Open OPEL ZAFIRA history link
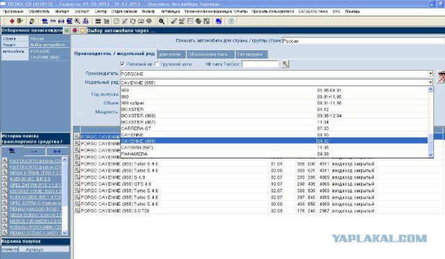 35,185
